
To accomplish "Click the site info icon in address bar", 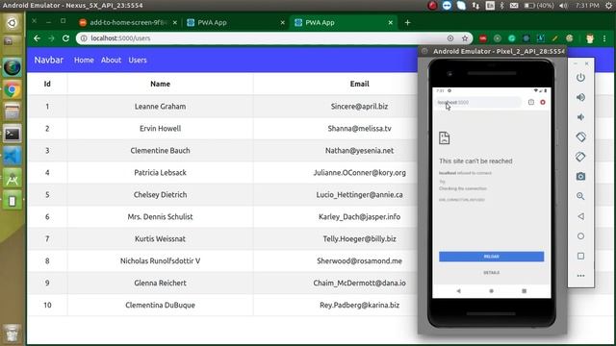I will coord(84,38).
